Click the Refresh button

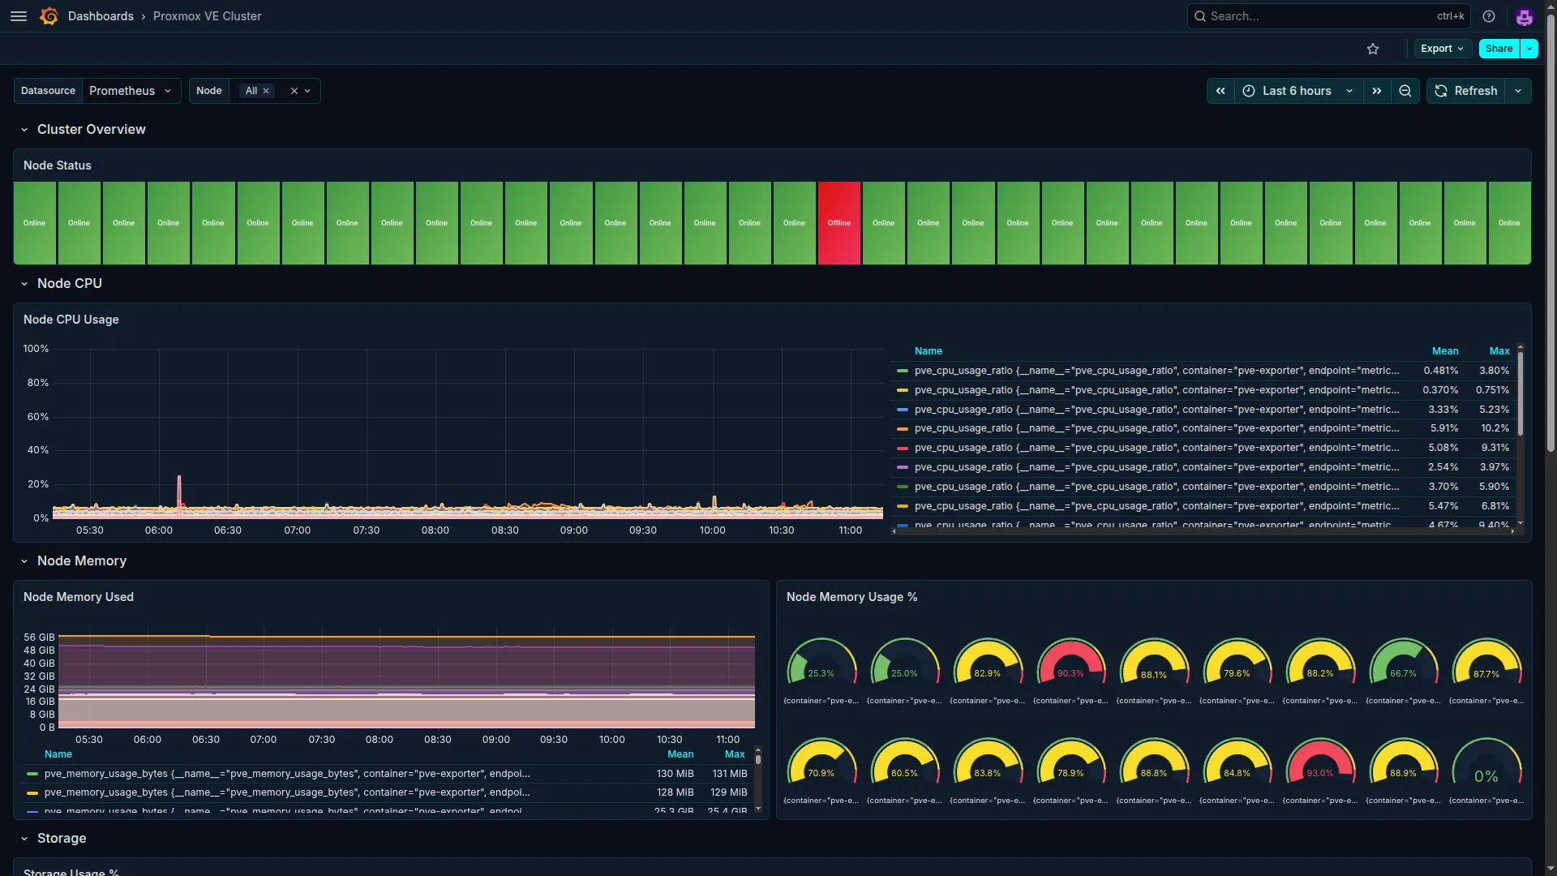(1466, 91)
